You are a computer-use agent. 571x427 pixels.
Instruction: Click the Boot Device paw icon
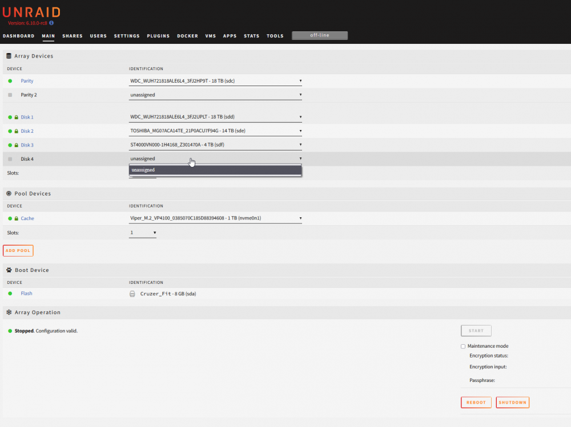click(x=9, y=270)
